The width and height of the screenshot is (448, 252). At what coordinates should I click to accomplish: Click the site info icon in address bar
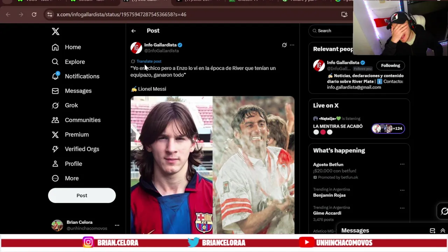pyautogui.click(x=50, y=14)
